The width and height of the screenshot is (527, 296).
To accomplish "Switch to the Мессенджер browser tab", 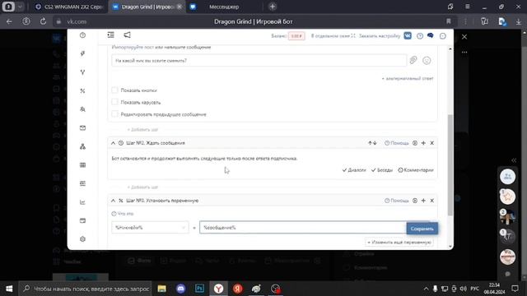I will (224, 7).
